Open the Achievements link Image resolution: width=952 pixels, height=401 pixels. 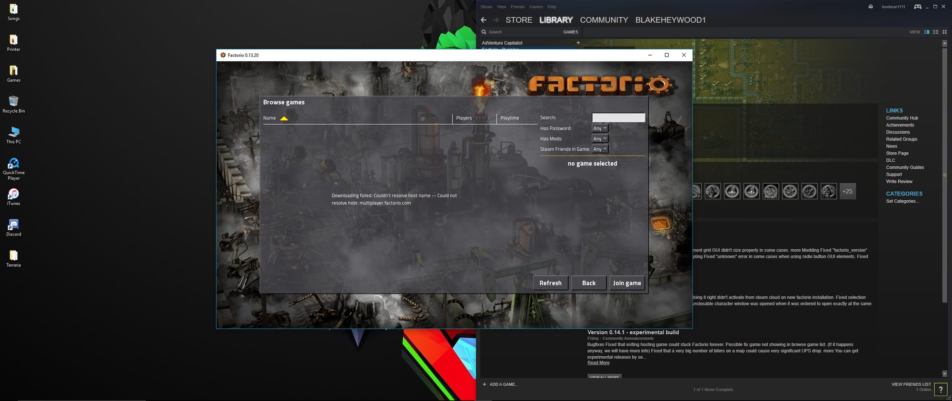click(900, 125)
